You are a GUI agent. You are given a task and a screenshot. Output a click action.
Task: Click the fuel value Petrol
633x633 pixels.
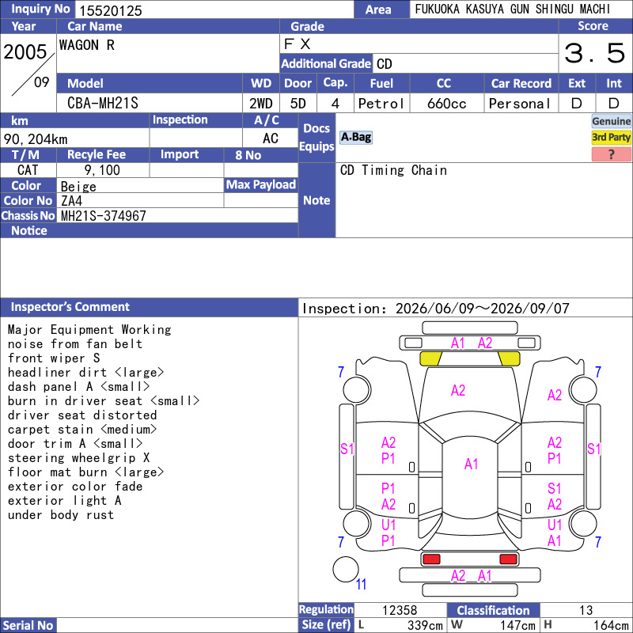pos(381,104)
